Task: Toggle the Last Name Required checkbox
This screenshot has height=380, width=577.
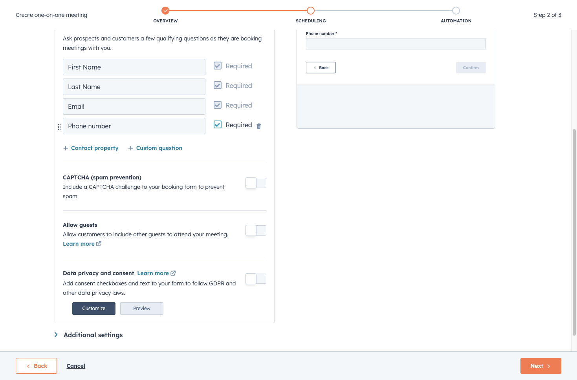Action: click(218, 85)
